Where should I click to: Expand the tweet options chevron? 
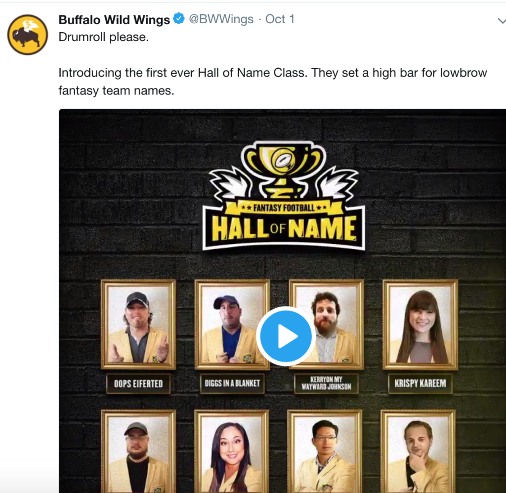pos(502,21)
